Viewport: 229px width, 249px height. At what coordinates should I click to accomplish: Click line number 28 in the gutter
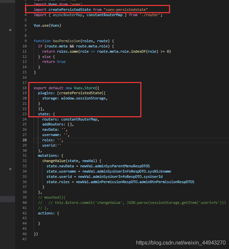tap(25, 140)
